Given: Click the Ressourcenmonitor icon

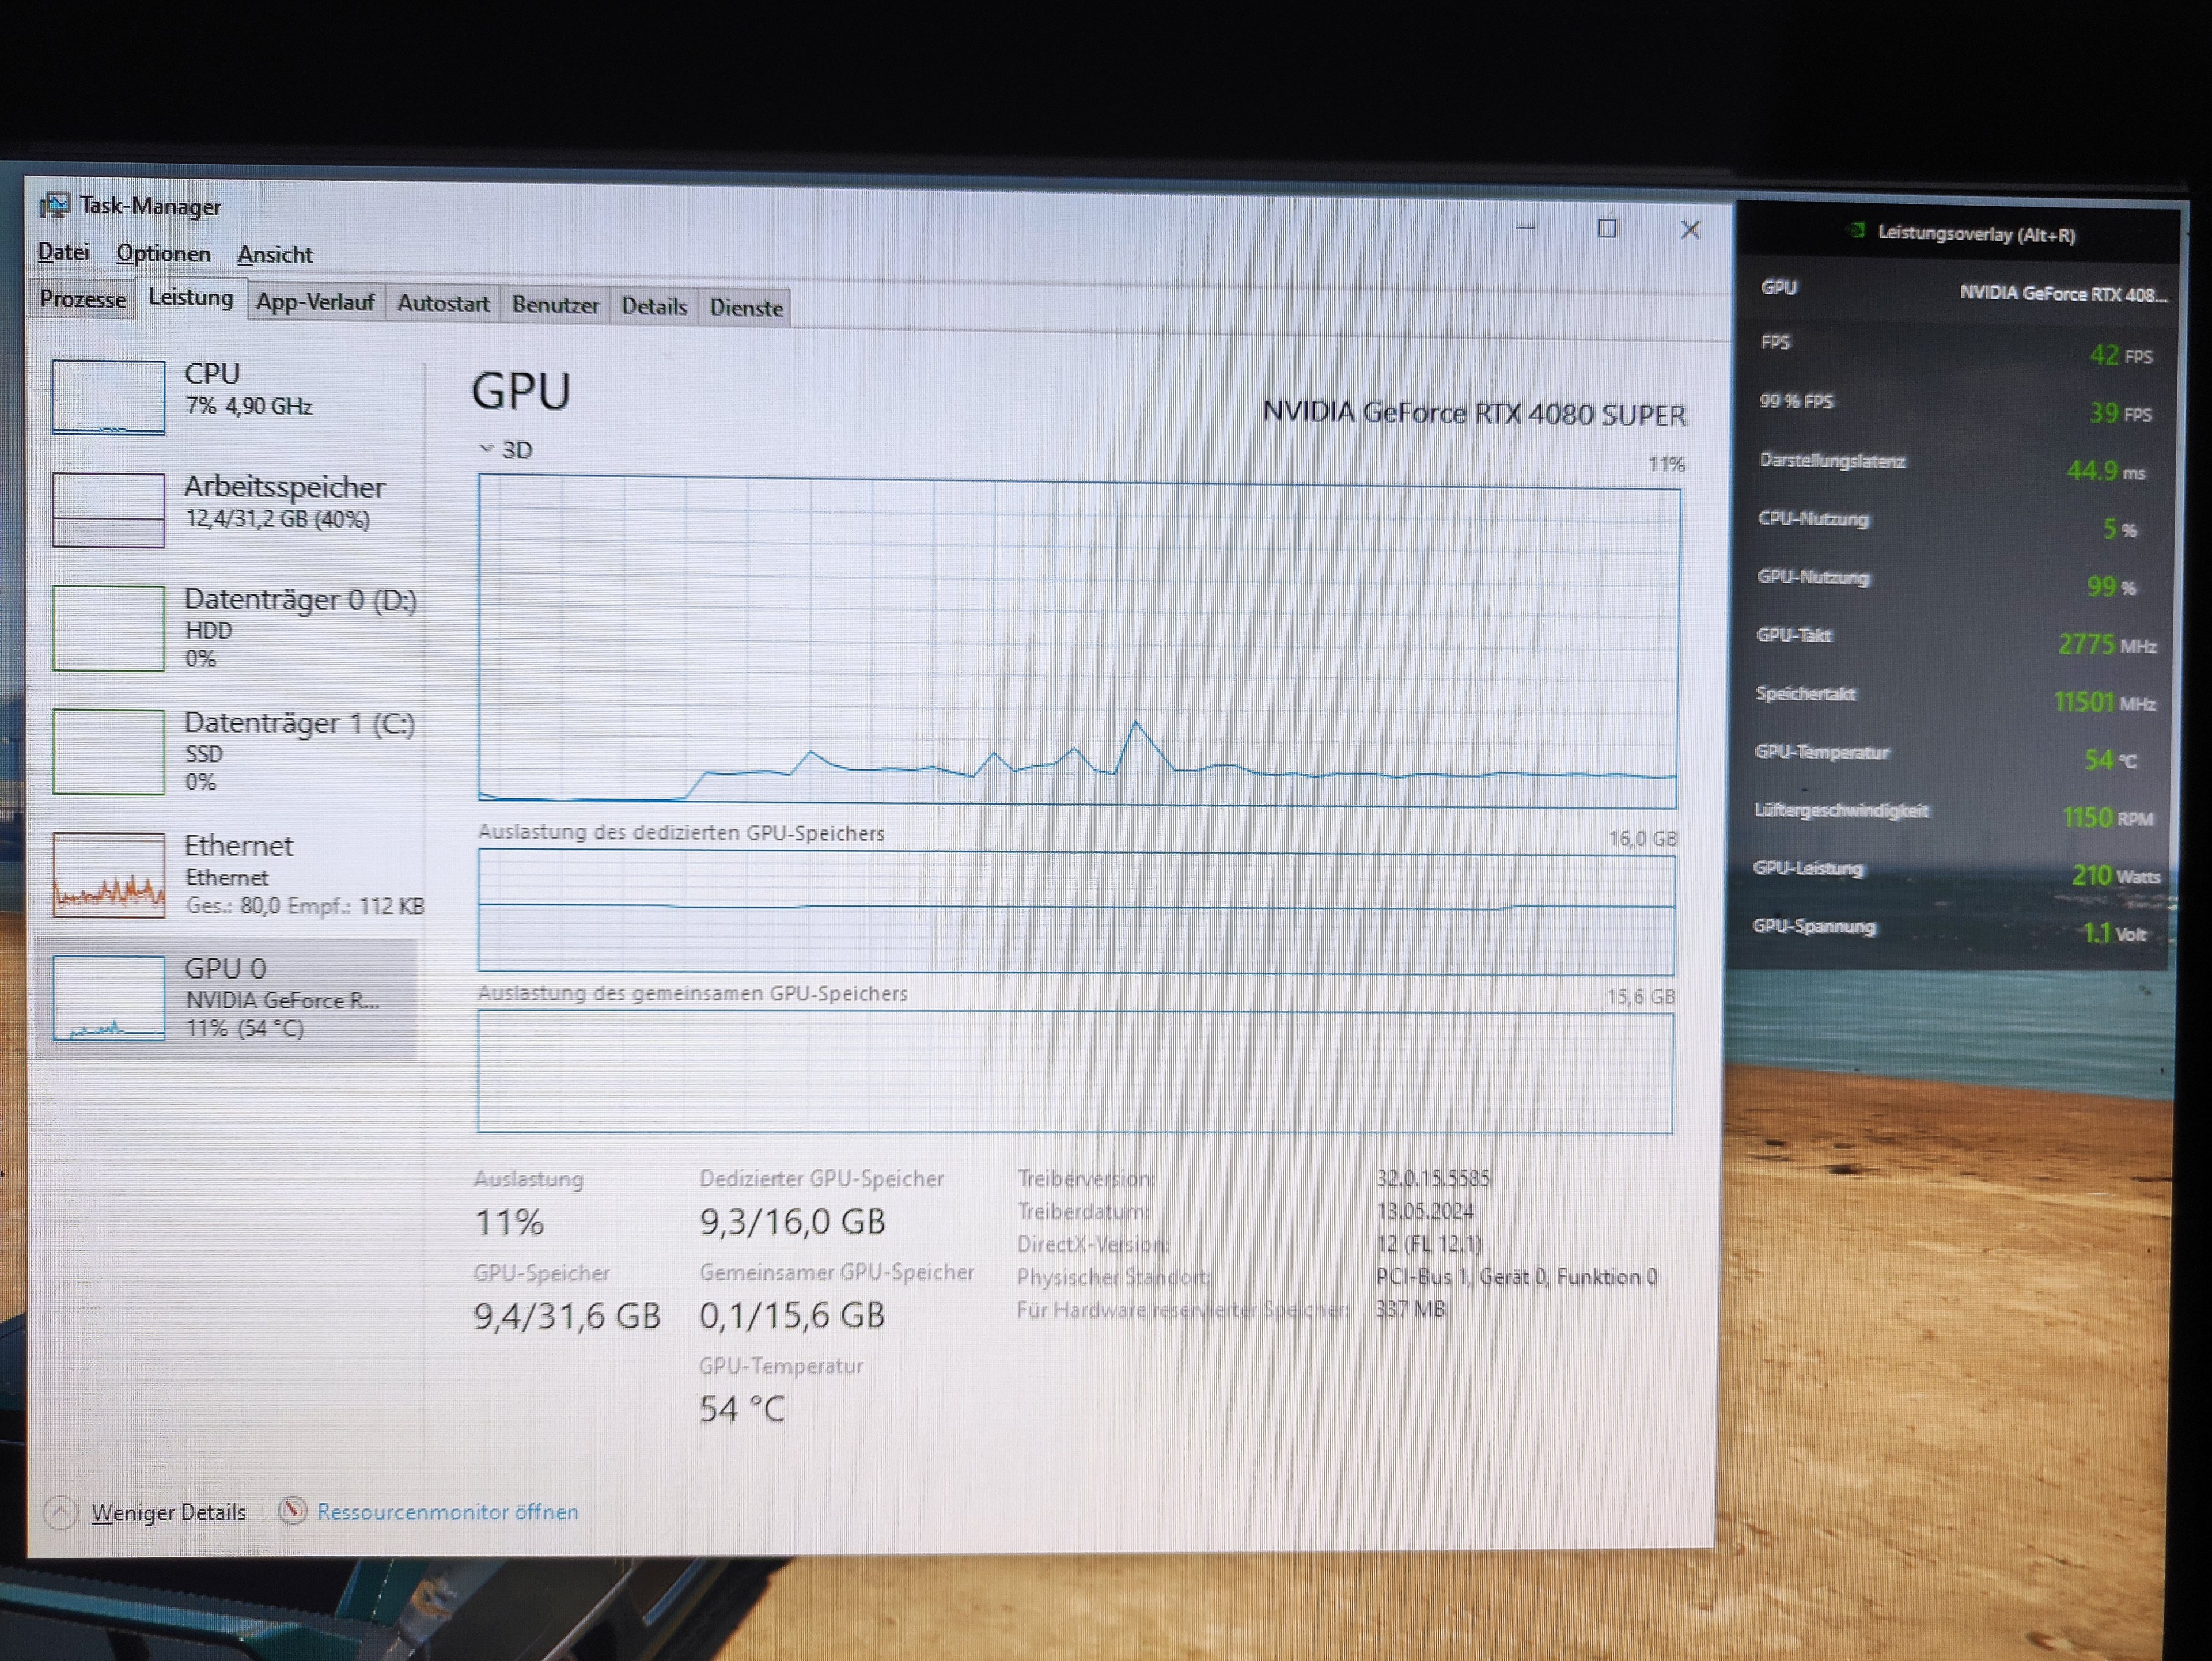Looking at the screenshot, I should [x=292, y=1510].
